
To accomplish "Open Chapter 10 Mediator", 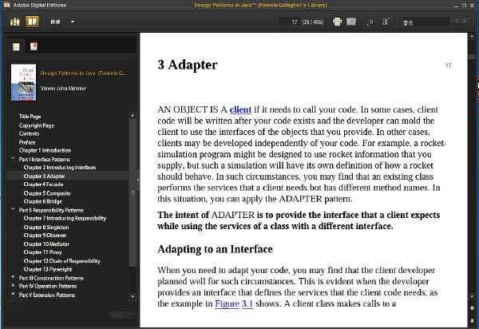I will pyautogui.click(x=46, y=244).
